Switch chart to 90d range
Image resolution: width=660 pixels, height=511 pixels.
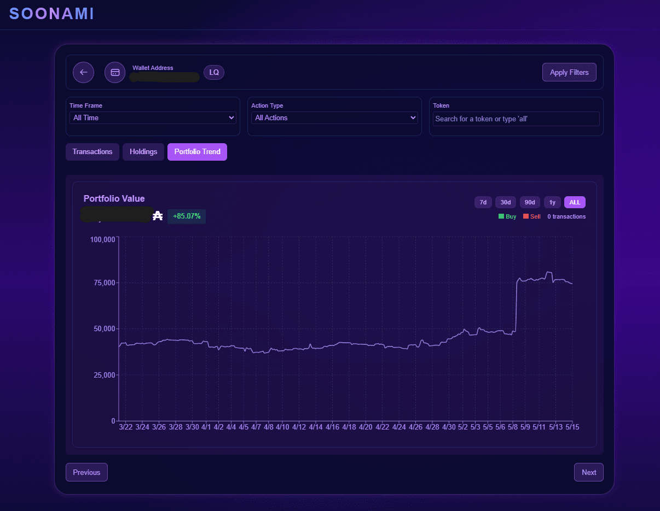(x=530, y=202)
